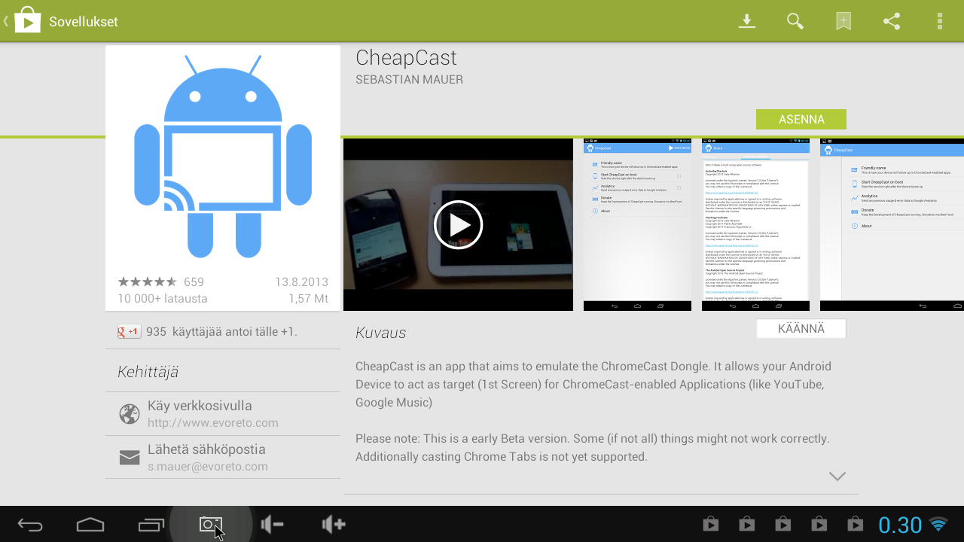This screenshot has height=542, width=964.
Task: Email the developer at s.mauer@evoreto.com
Action: [x=208, y=467]
